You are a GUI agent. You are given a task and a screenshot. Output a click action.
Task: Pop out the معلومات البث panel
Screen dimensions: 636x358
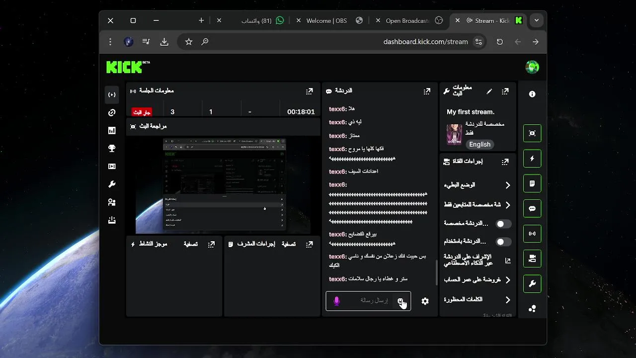point(505,91)
